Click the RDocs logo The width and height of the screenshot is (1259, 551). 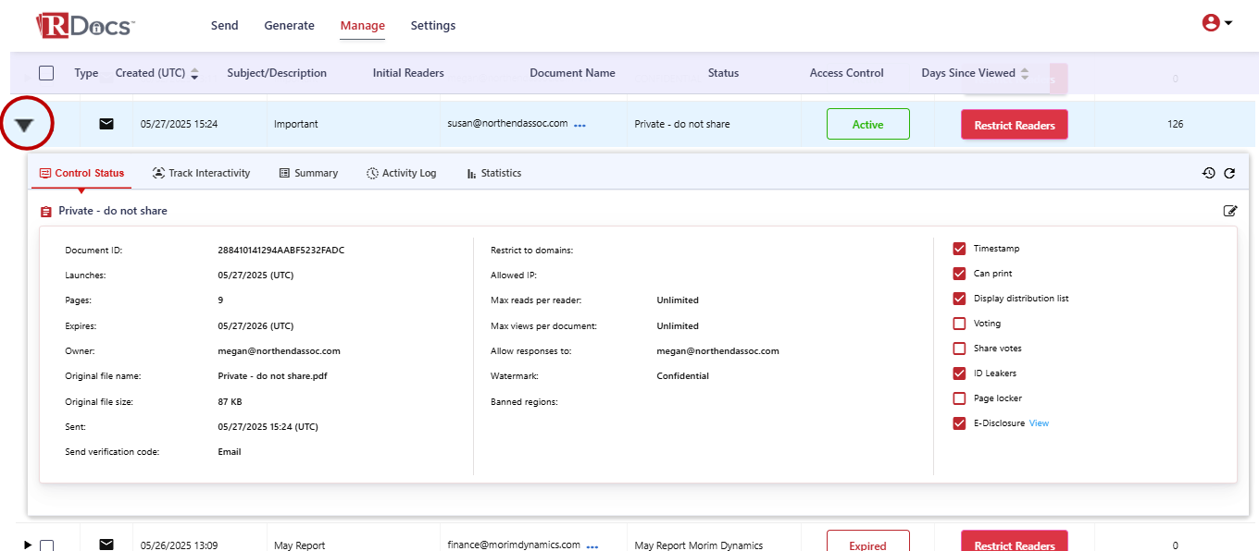(85, 25)
